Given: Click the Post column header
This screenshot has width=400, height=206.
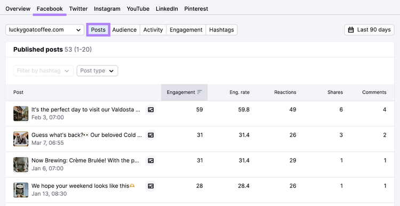Looking at the screenshot, I should (x=18, y=92).
